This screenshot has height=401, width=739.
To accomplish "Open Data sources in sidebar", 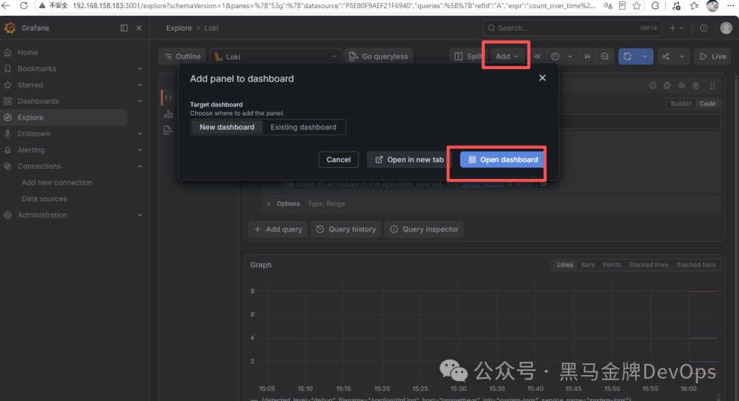I will 44,199.
